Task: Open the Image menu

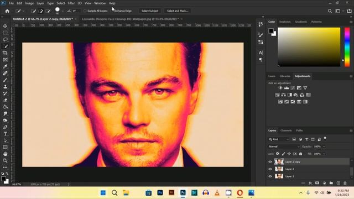Action: [29, 3]
